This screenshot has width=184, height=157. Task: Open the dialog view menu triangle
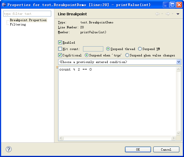(x=178, y=14)
